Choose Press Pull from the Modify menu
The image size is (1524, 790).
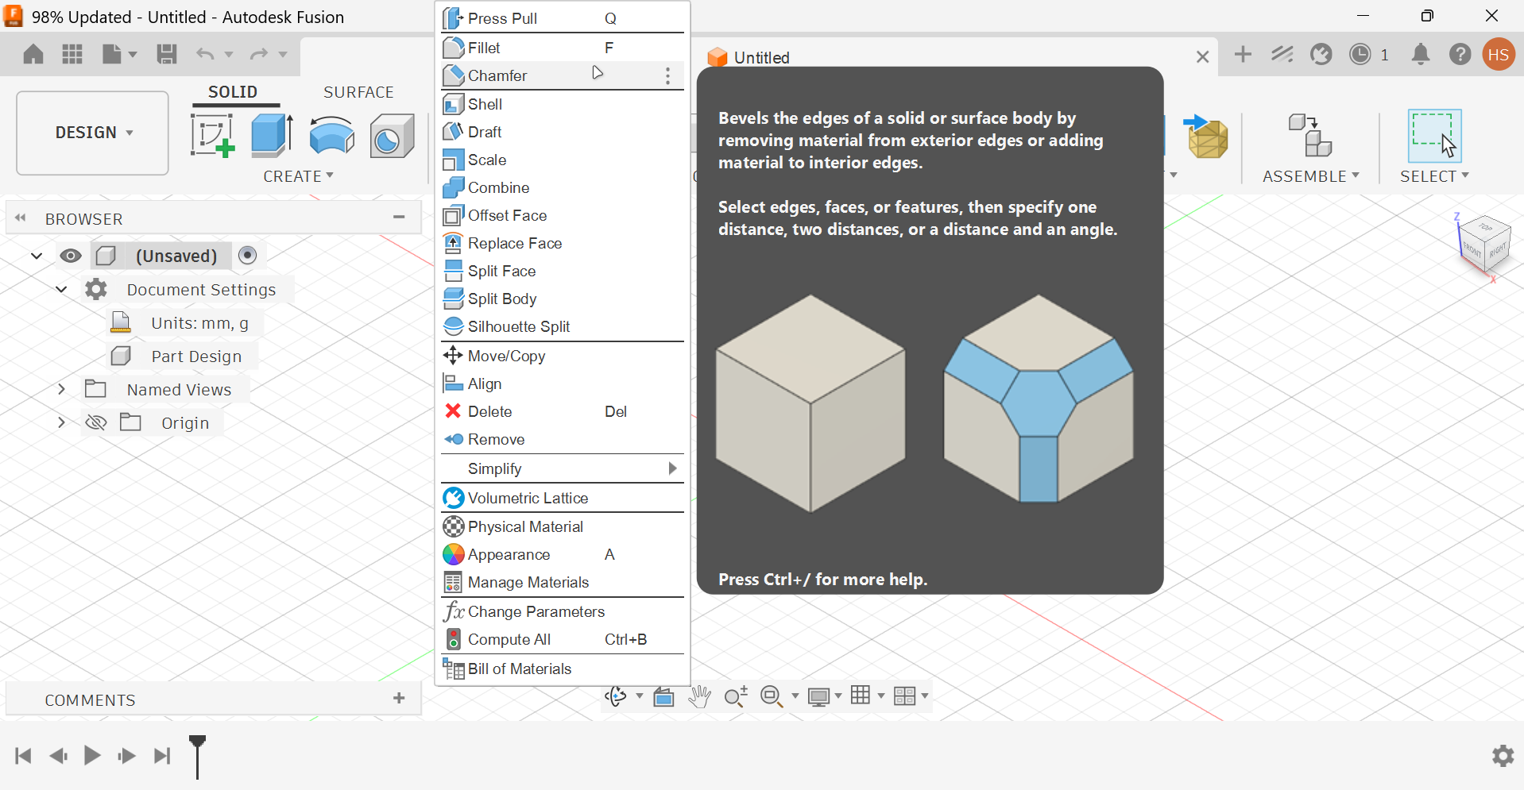[563, 18]
